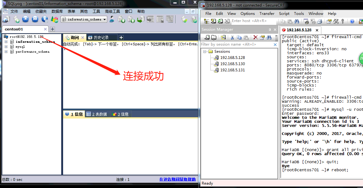Viewport: 363px width, 188px height.
Task: Clear the session name filter field
Action: click(x=275, y=45)
